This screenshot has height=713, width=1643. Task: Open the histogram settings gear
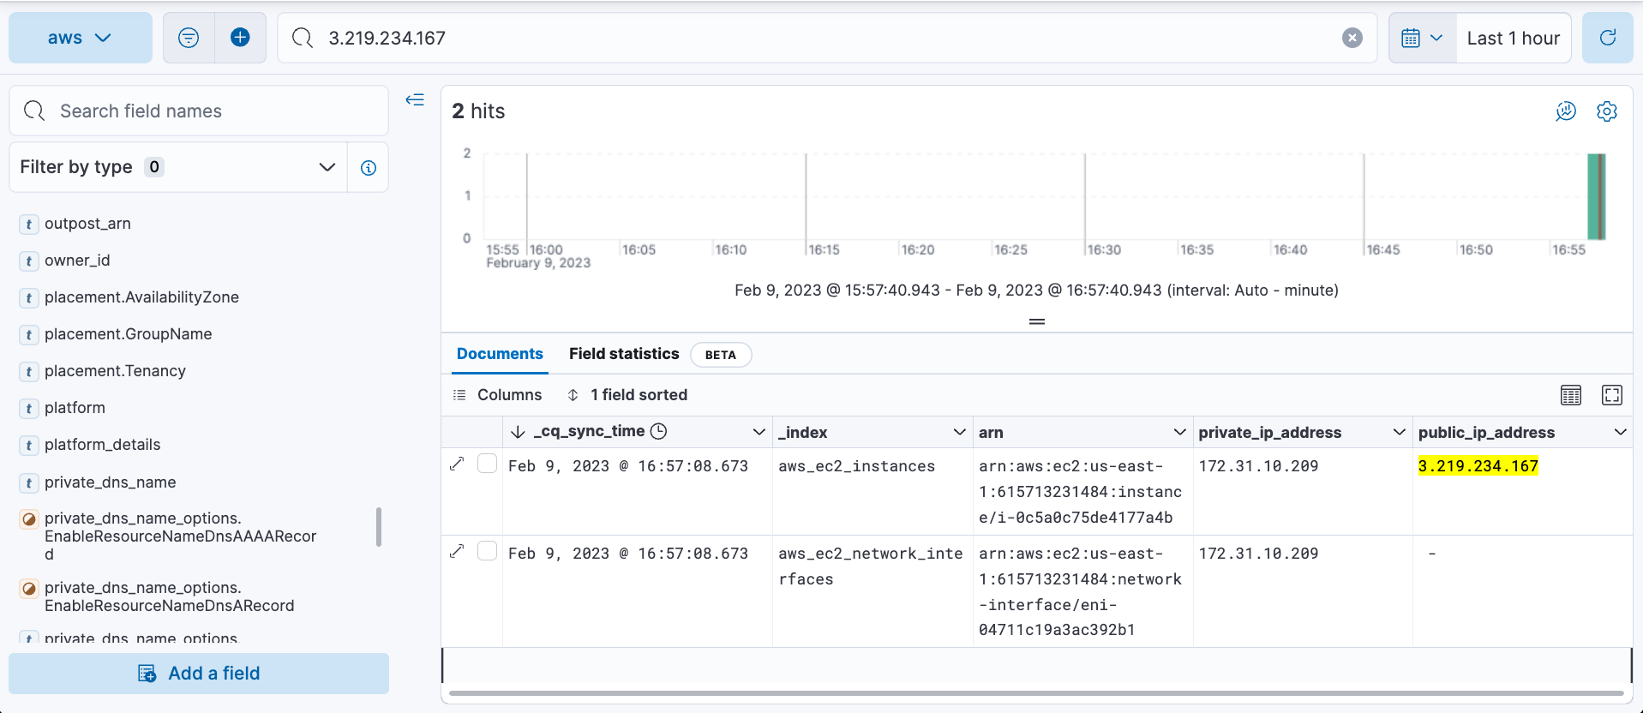coord(1607,111)
